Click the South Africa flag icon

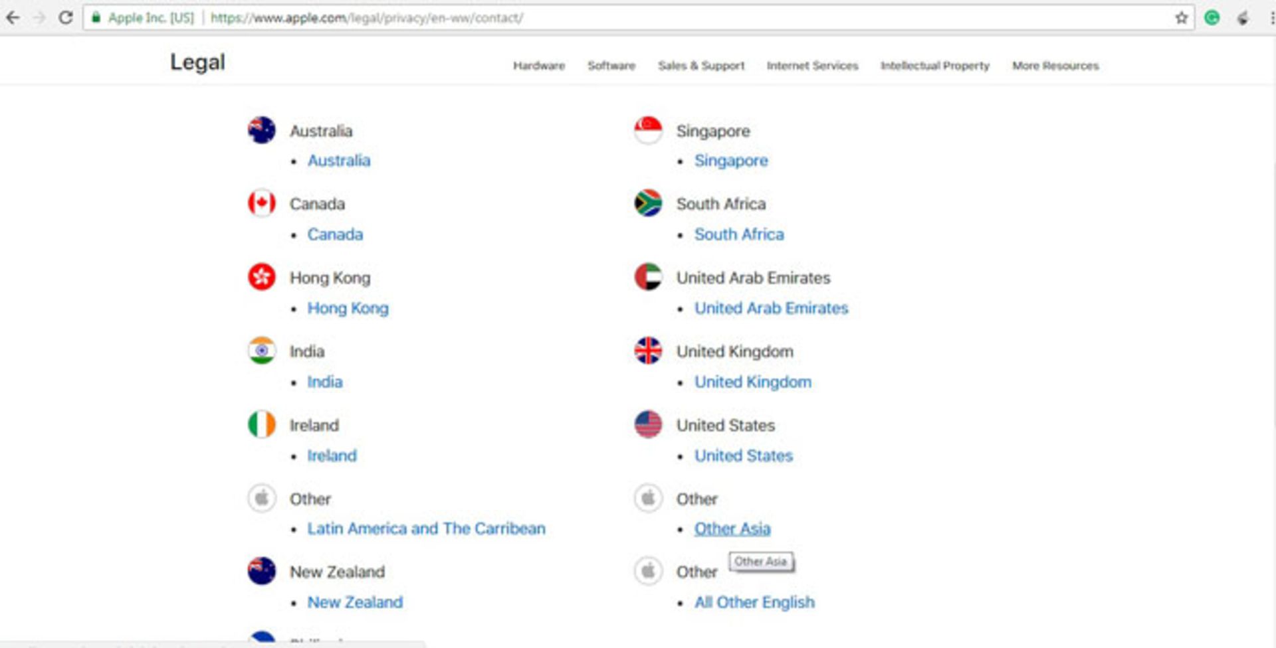648,203
